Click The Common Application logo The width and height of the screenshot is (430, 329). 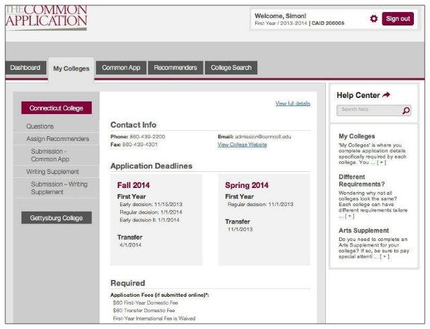pyautogui.click(x=46, y=17)
